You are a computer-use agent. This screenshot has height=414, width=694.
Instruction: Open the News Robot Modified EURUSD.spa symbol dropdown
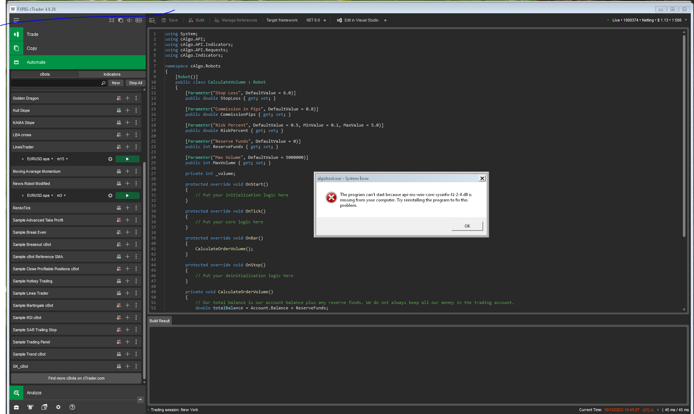pos(40,196)
